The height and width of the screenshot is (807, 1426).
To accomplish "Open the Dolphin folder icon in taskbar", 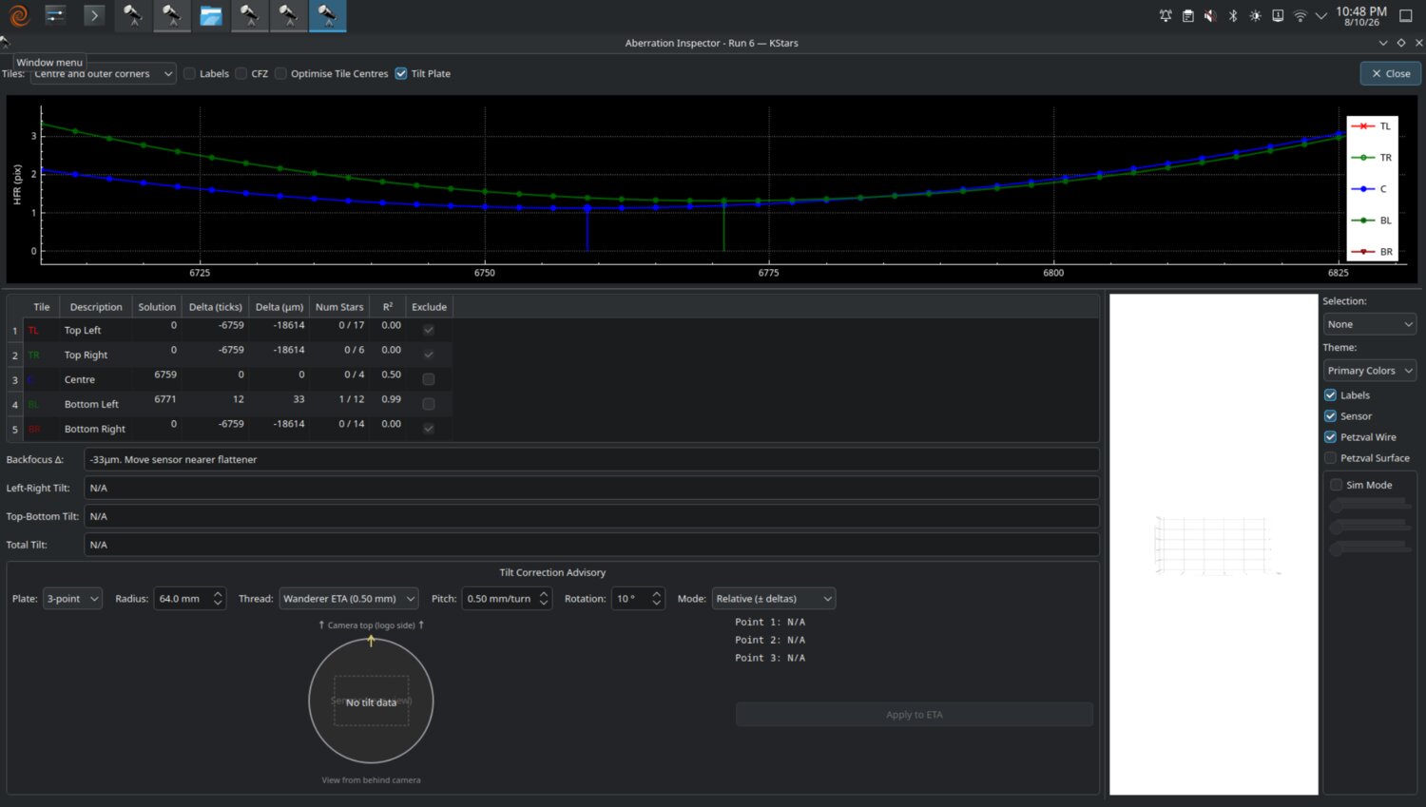I will 210,15.
